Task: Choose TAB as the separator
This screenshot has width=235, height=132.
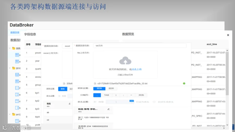Action: 107,95
